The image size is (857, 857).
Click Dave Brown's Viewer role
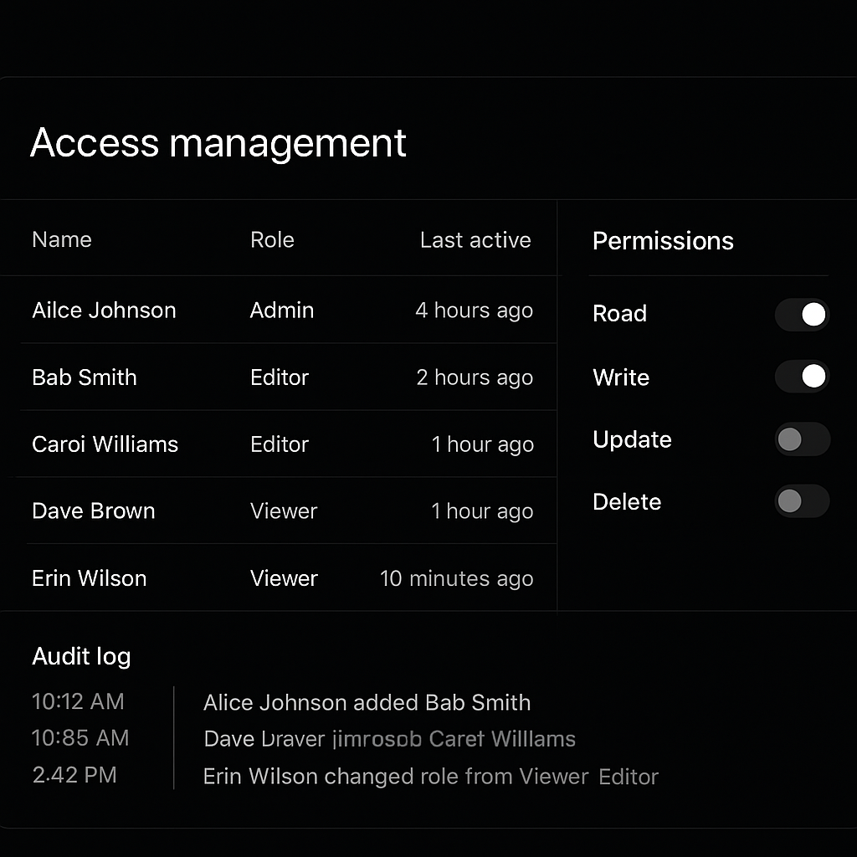[284, 511]
